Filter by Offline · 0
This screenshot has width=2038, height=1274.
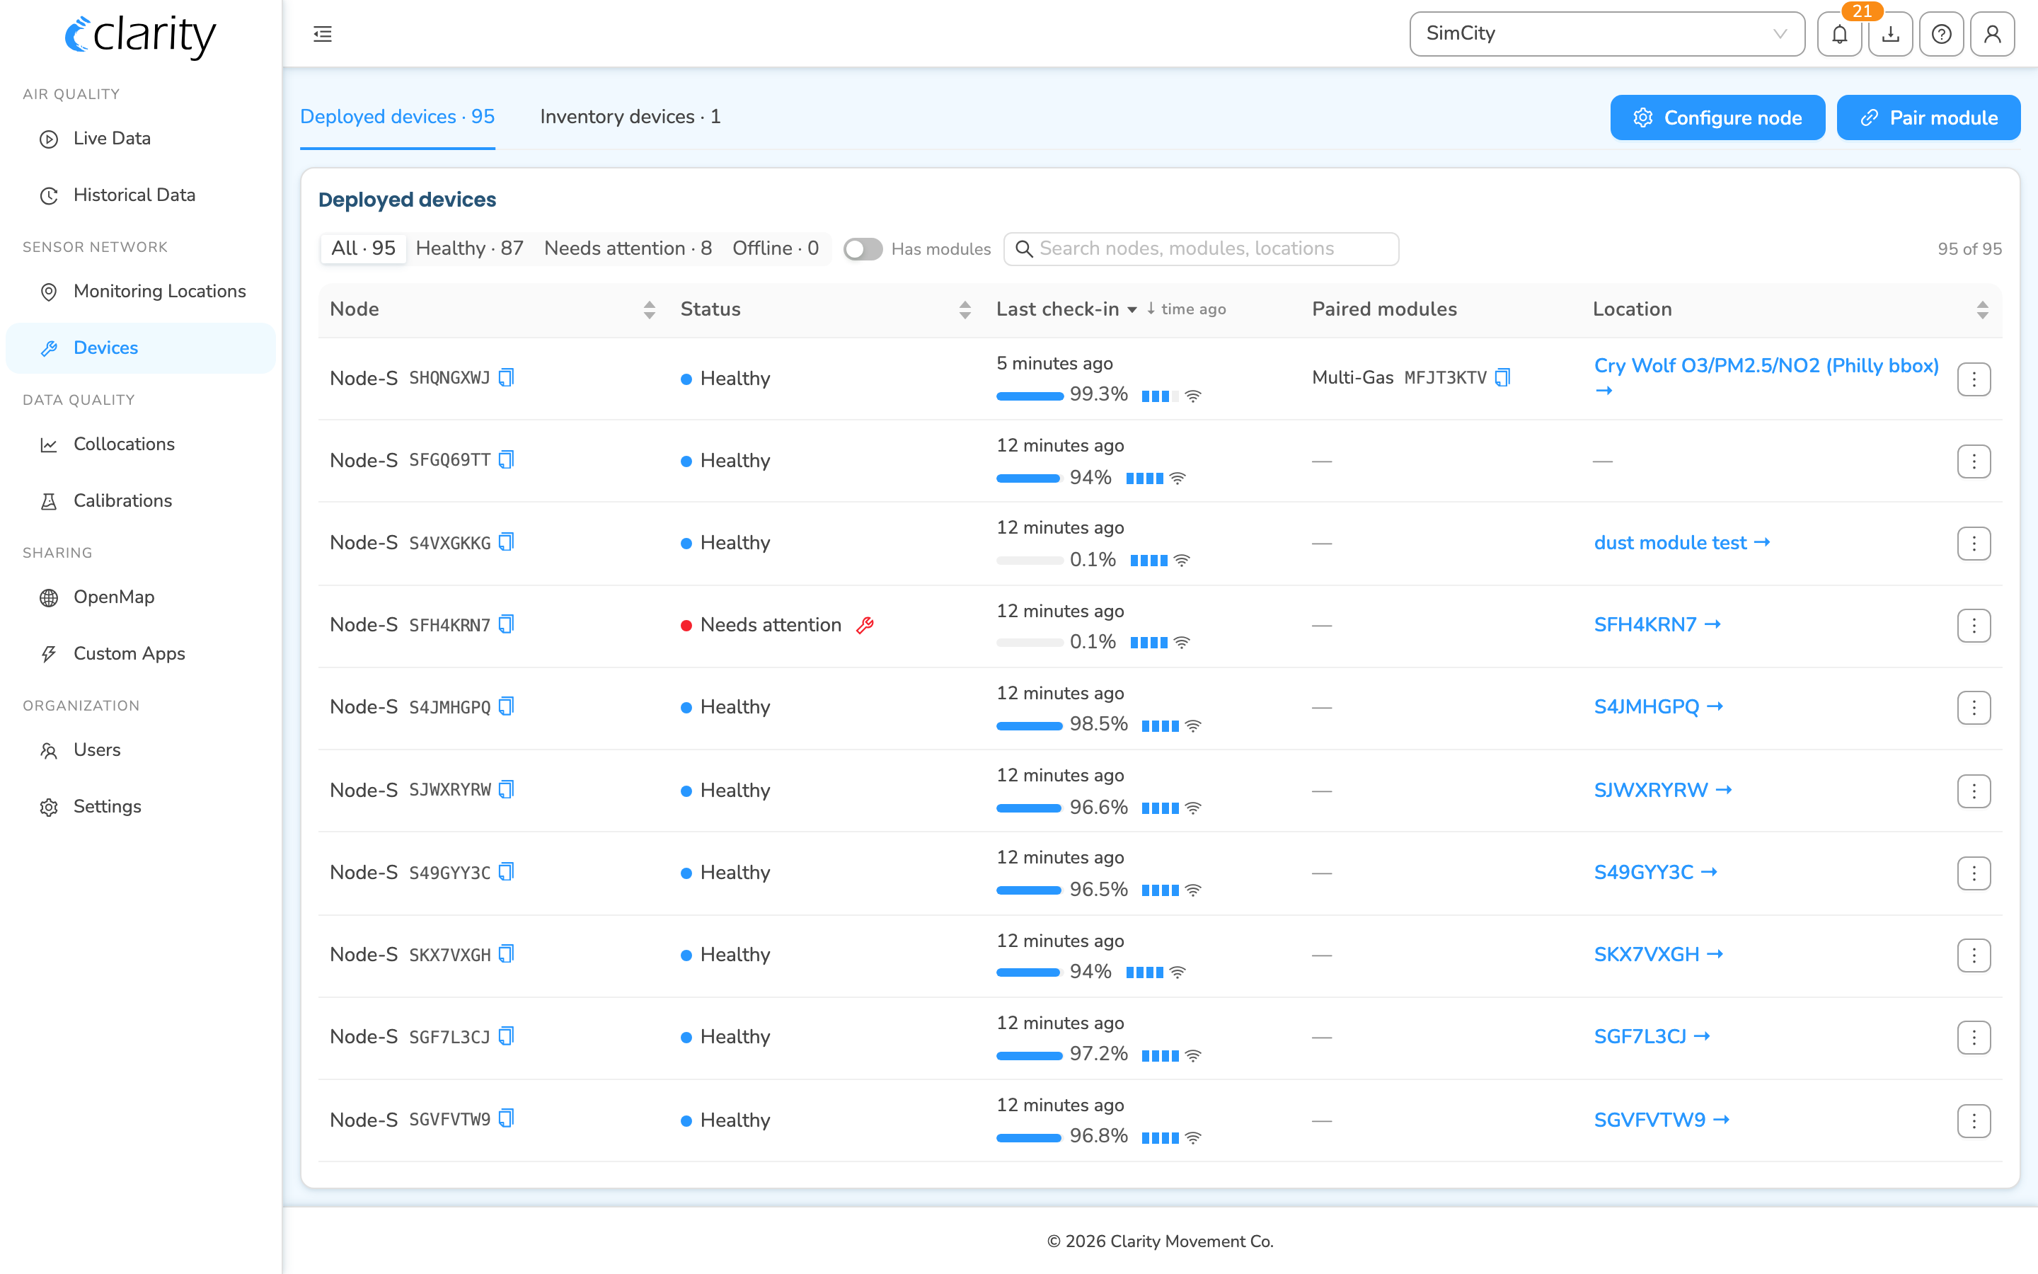(776, 248)
